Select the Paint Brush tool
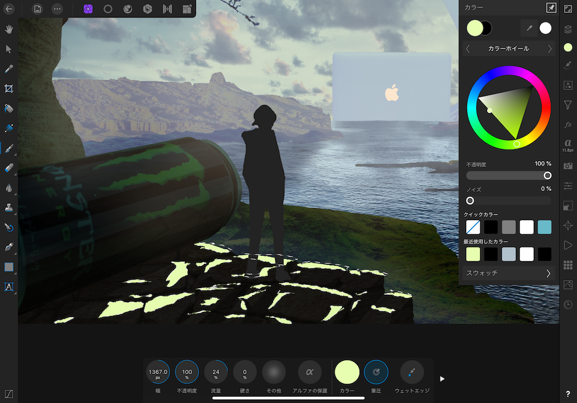Image resolution: width=577 pixels, height=403 pixels. coord(9,148)
